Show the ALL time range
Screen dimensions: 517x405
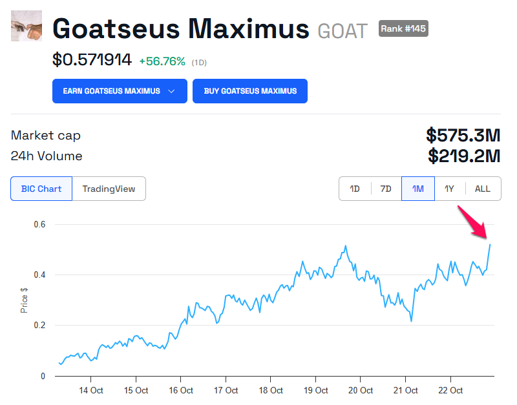pyautogui.click(x=483, y=189)
